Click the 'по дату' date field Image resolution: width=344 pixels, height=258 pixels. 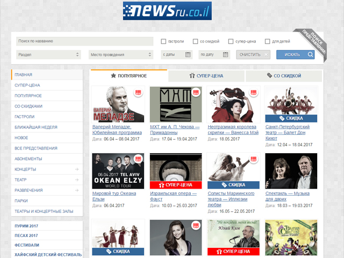click(214, 55)
